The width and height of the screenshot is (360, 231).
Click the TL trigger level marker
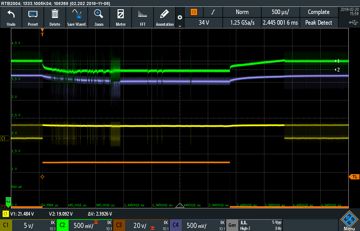[x=354, y=177]
